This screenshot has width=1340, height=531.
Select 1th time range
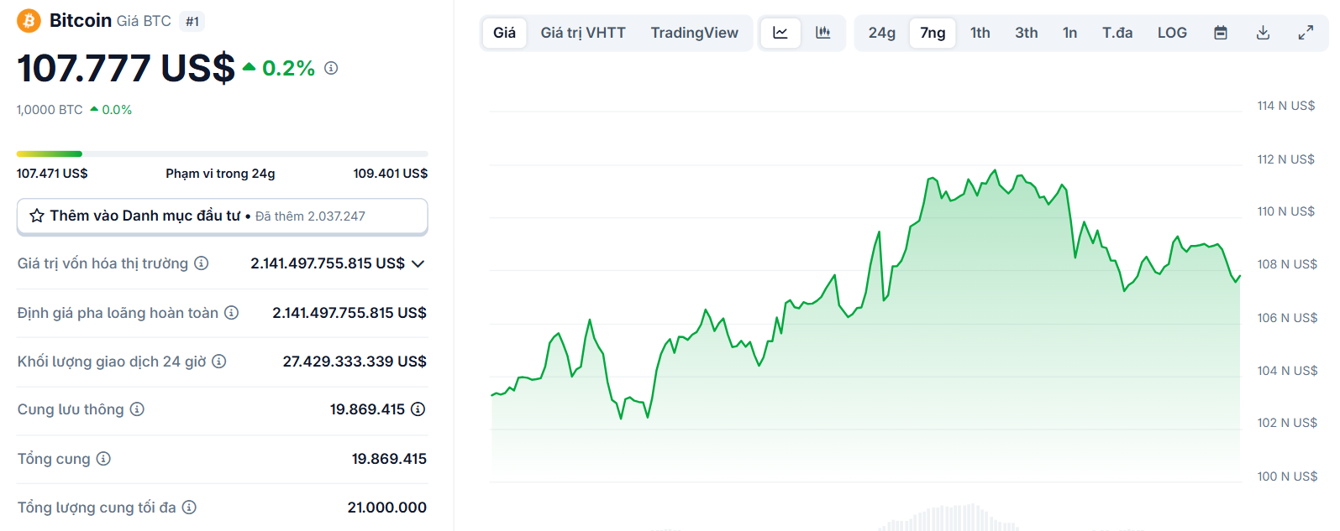tap(980, 33)
